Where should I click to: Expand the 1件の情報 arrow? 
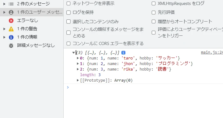click(x=4, y=37)
